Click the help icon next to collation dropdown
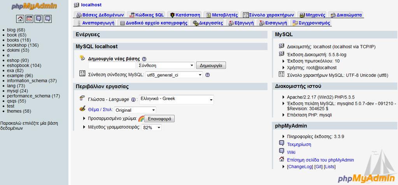The height and width of the screenshot is (185, 398). 207,75
